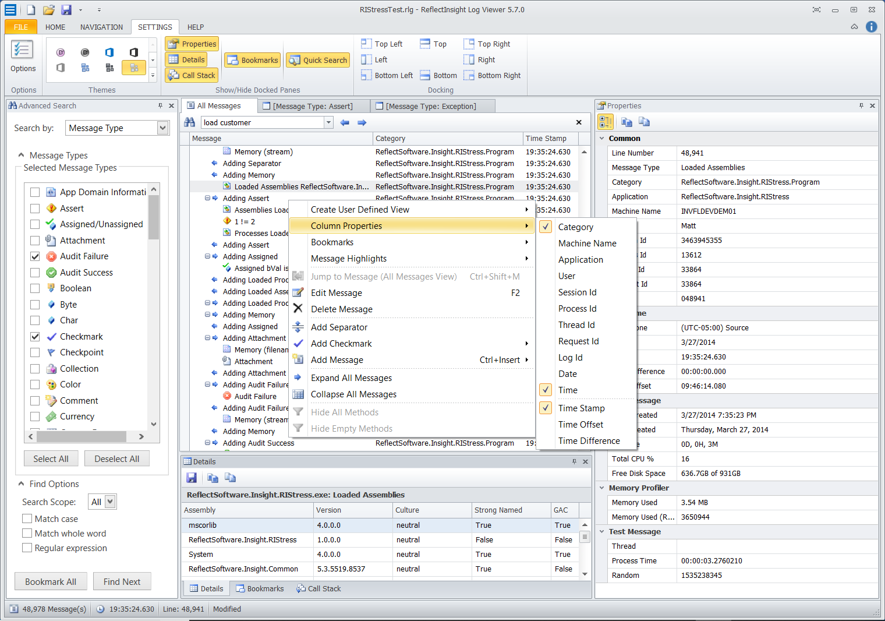Viewport: 885px width, 621px height.
Task: Collapse the Common properties group
Action: click(x=601, y=138)
